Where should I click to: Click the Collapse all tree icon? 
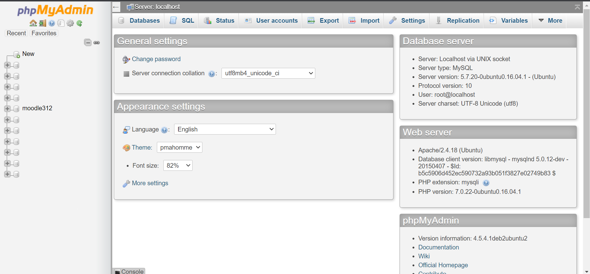[x=88, y=42]
